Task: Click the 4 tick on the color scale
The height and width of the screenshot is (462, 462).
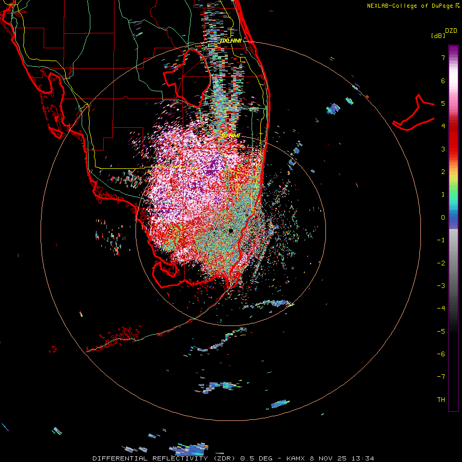Action: [443, 126]
